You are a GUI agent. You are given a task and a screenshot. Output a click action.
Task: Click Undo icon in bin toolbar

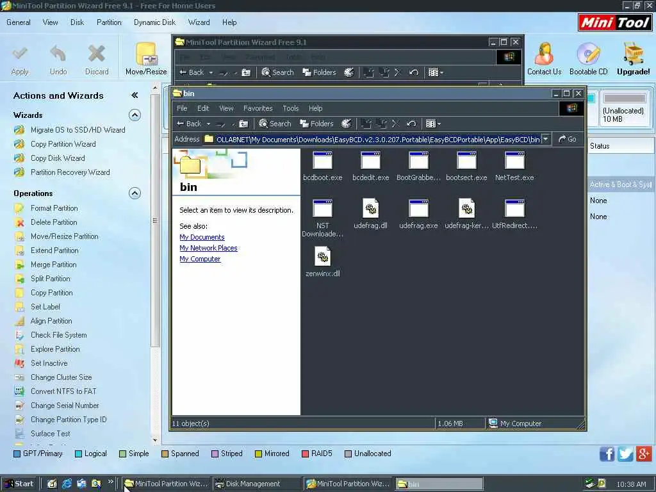point(411,124)
